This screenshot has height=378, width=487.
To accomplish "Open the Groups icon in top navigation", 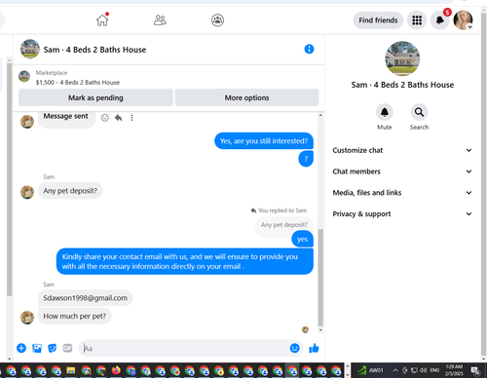I will point(217,20).
